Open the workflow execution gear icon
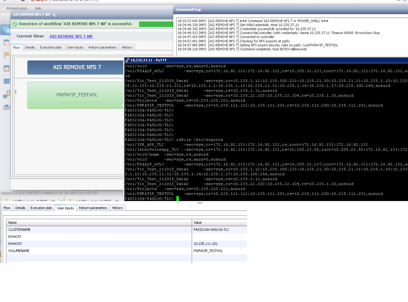The width and height of the screenshot is (408, 302). click(x=6, y=29)
